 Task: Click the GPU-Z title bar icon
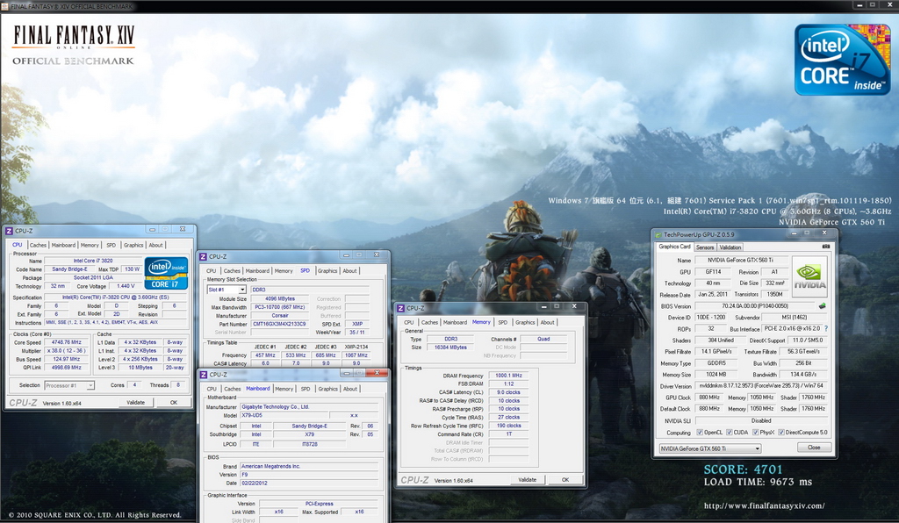pyautogui.click(x=658, y=234)
